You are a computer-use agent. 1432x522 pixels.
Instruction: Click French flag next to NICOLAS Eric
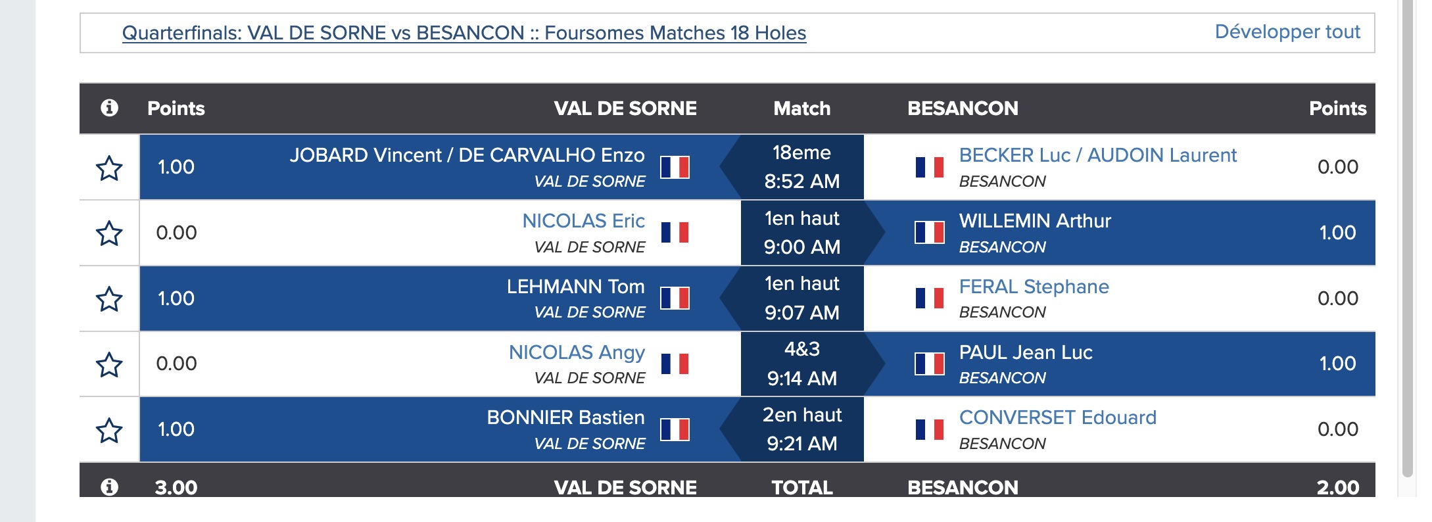pyautogui.click(x=675, y=233)
